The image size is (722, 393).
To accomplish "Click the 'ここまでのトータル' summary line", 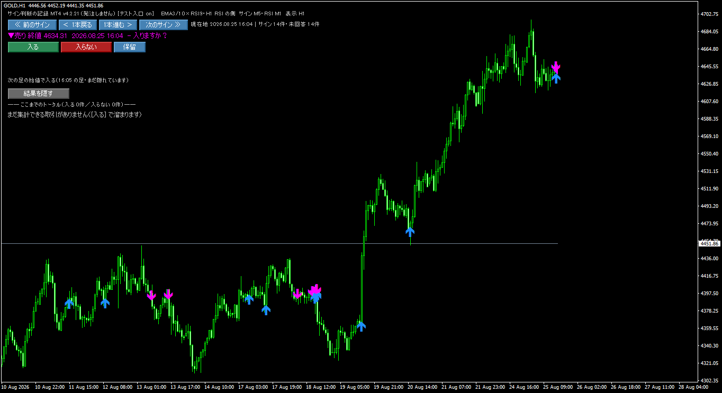I will click(x=71, y=105).
